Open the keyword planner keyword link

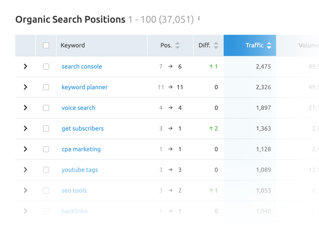(x=84, y=87)
